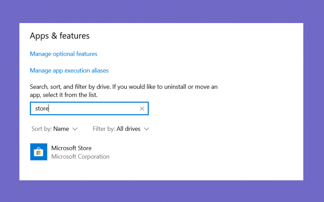Click the word "uninstall" in the description
The image size is (324, 202).
click(175, 87)
